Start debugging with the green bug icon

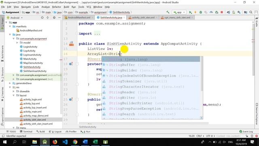pos(201,12)
